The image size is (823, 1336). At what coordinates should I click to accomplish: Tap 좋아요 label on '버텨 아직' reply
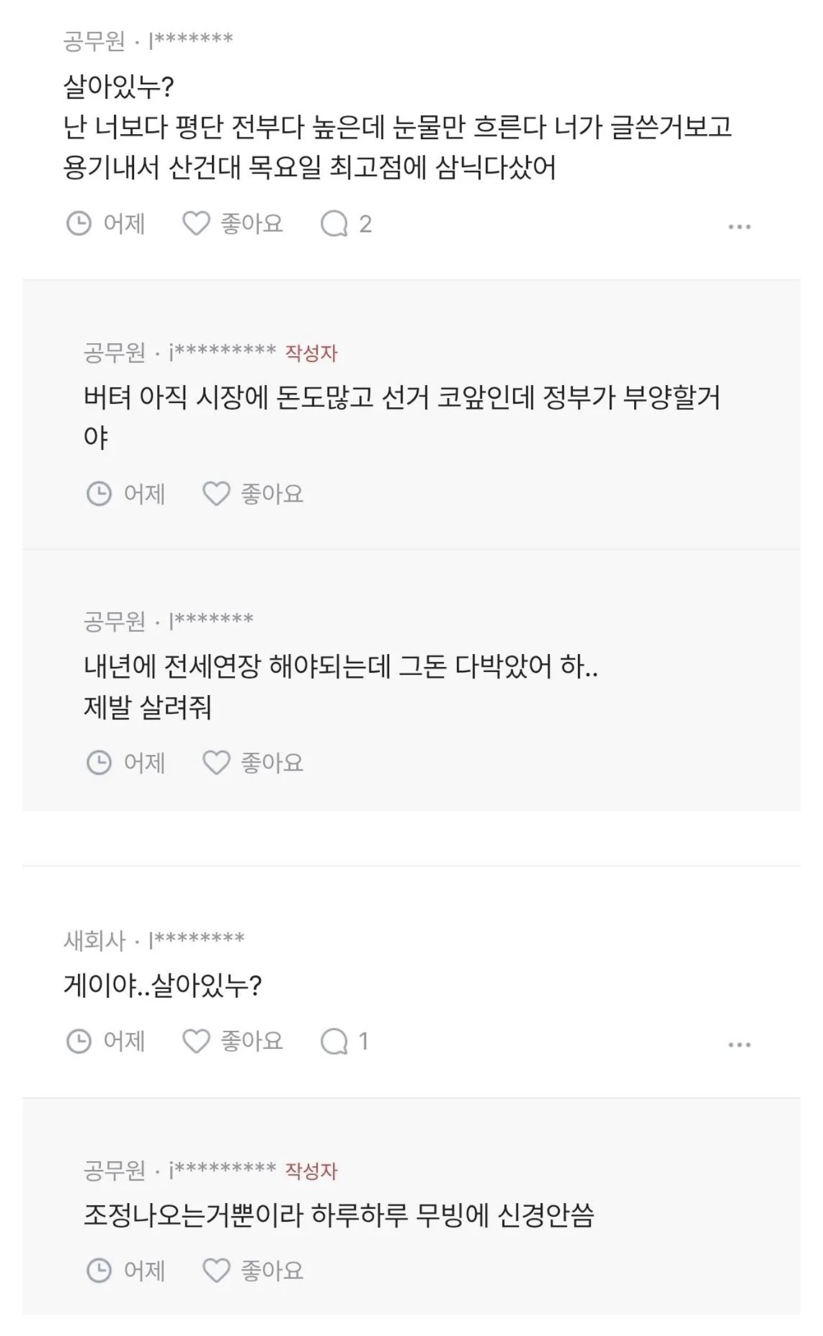pos(272,494)
